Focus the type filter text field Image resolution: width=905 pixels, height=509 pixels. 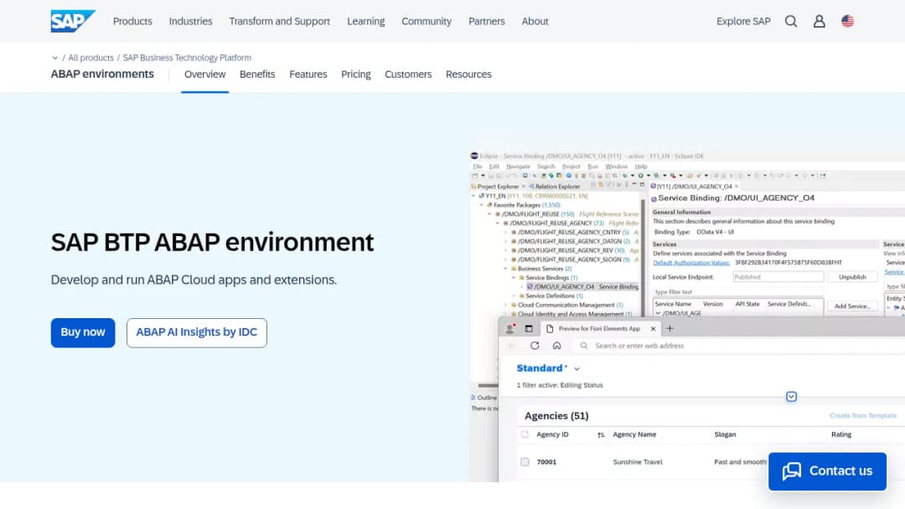click(x=738, y=292)
